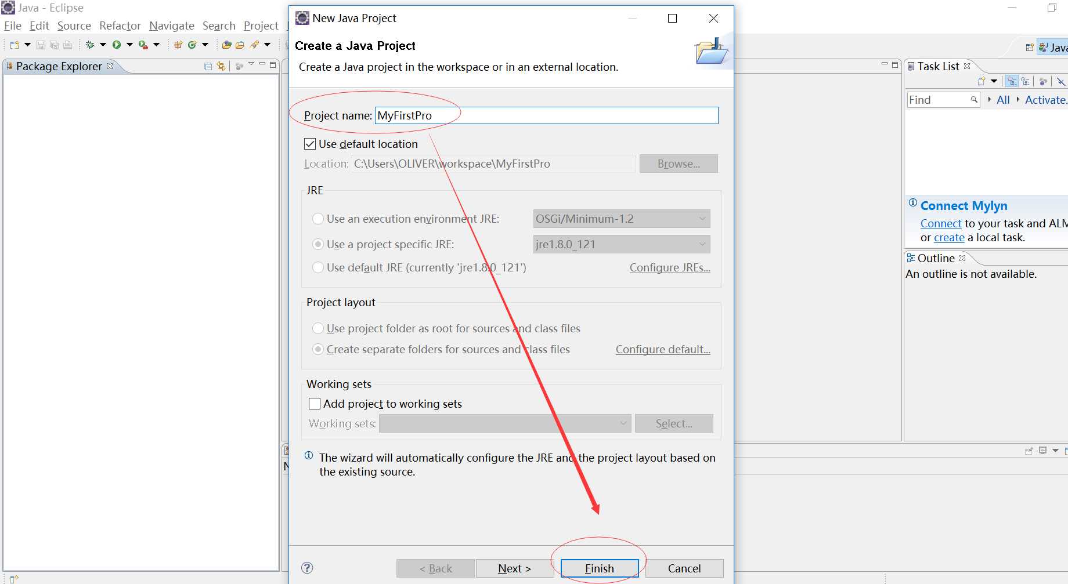Open the Debug dropdown arrow

tap(103, 45)
